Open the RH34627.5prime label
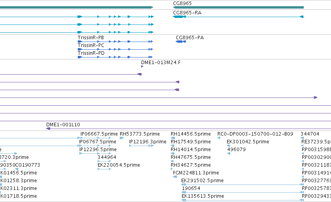 (x=191, y=165)
